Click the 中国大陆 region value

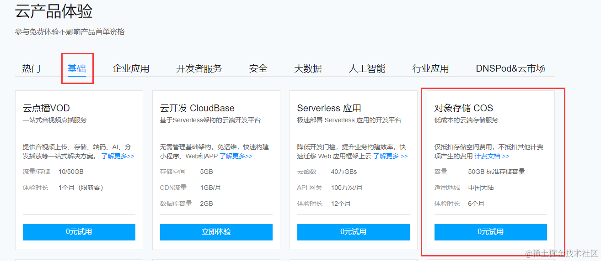click(481, 188)
